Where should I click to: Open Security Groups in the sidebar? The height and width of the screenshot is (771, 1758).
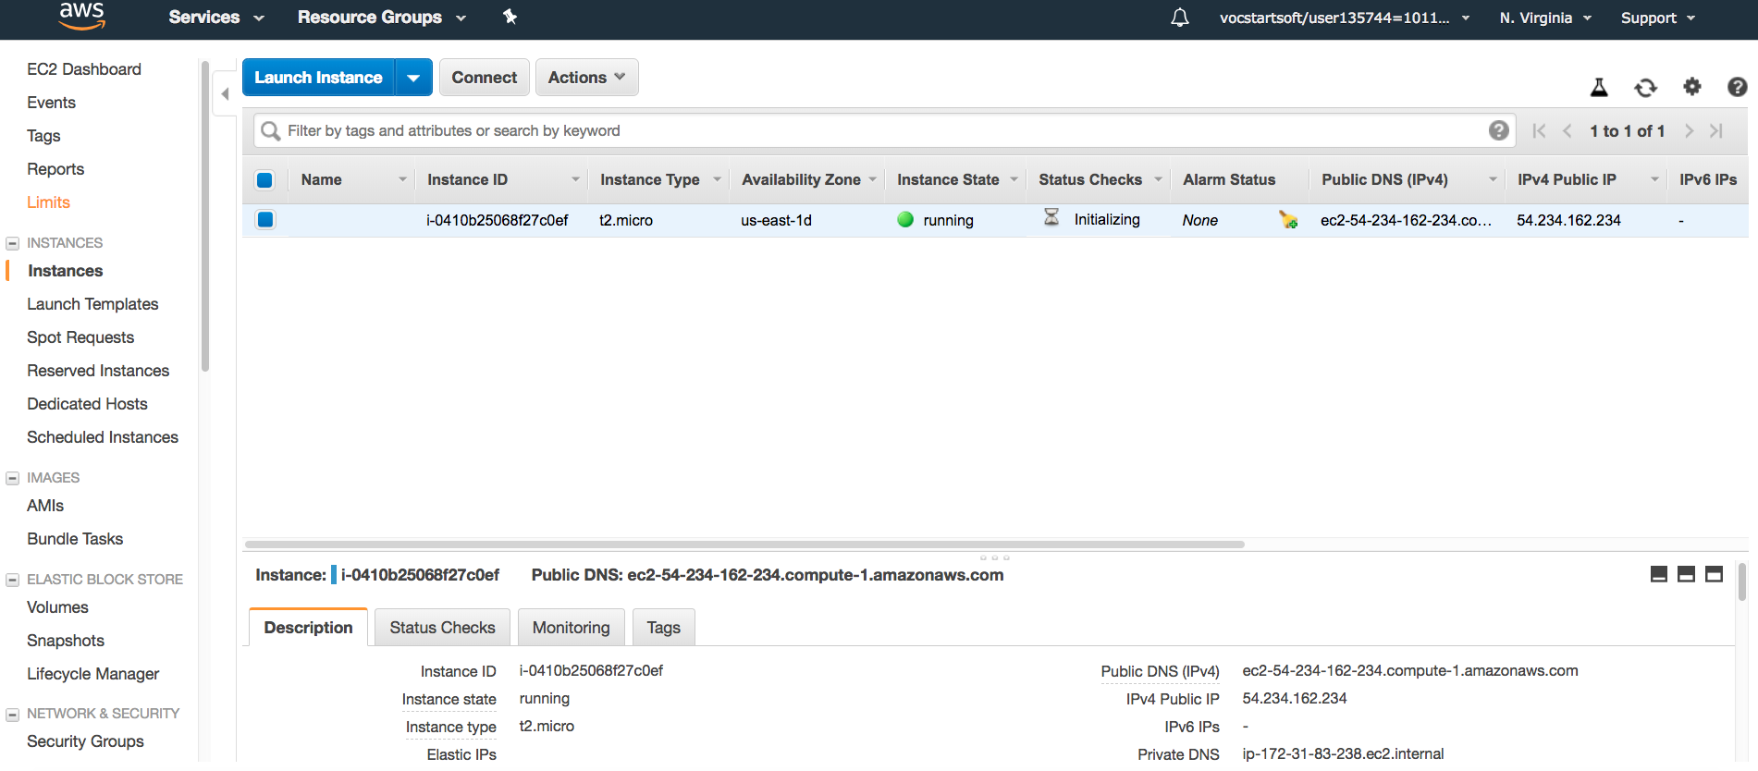point(85,741)
